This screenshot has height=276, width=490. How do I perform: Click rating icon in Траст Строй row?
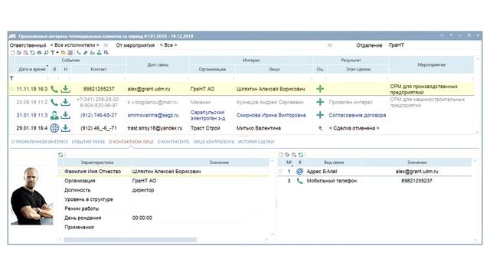coord(320,128)
